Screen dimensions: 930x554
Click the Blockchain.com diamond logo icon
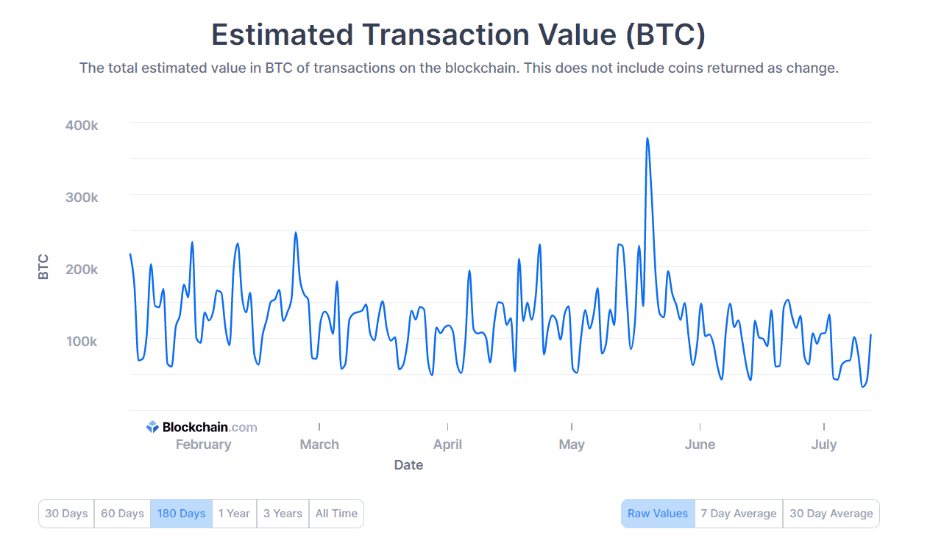tap(152, 426)
